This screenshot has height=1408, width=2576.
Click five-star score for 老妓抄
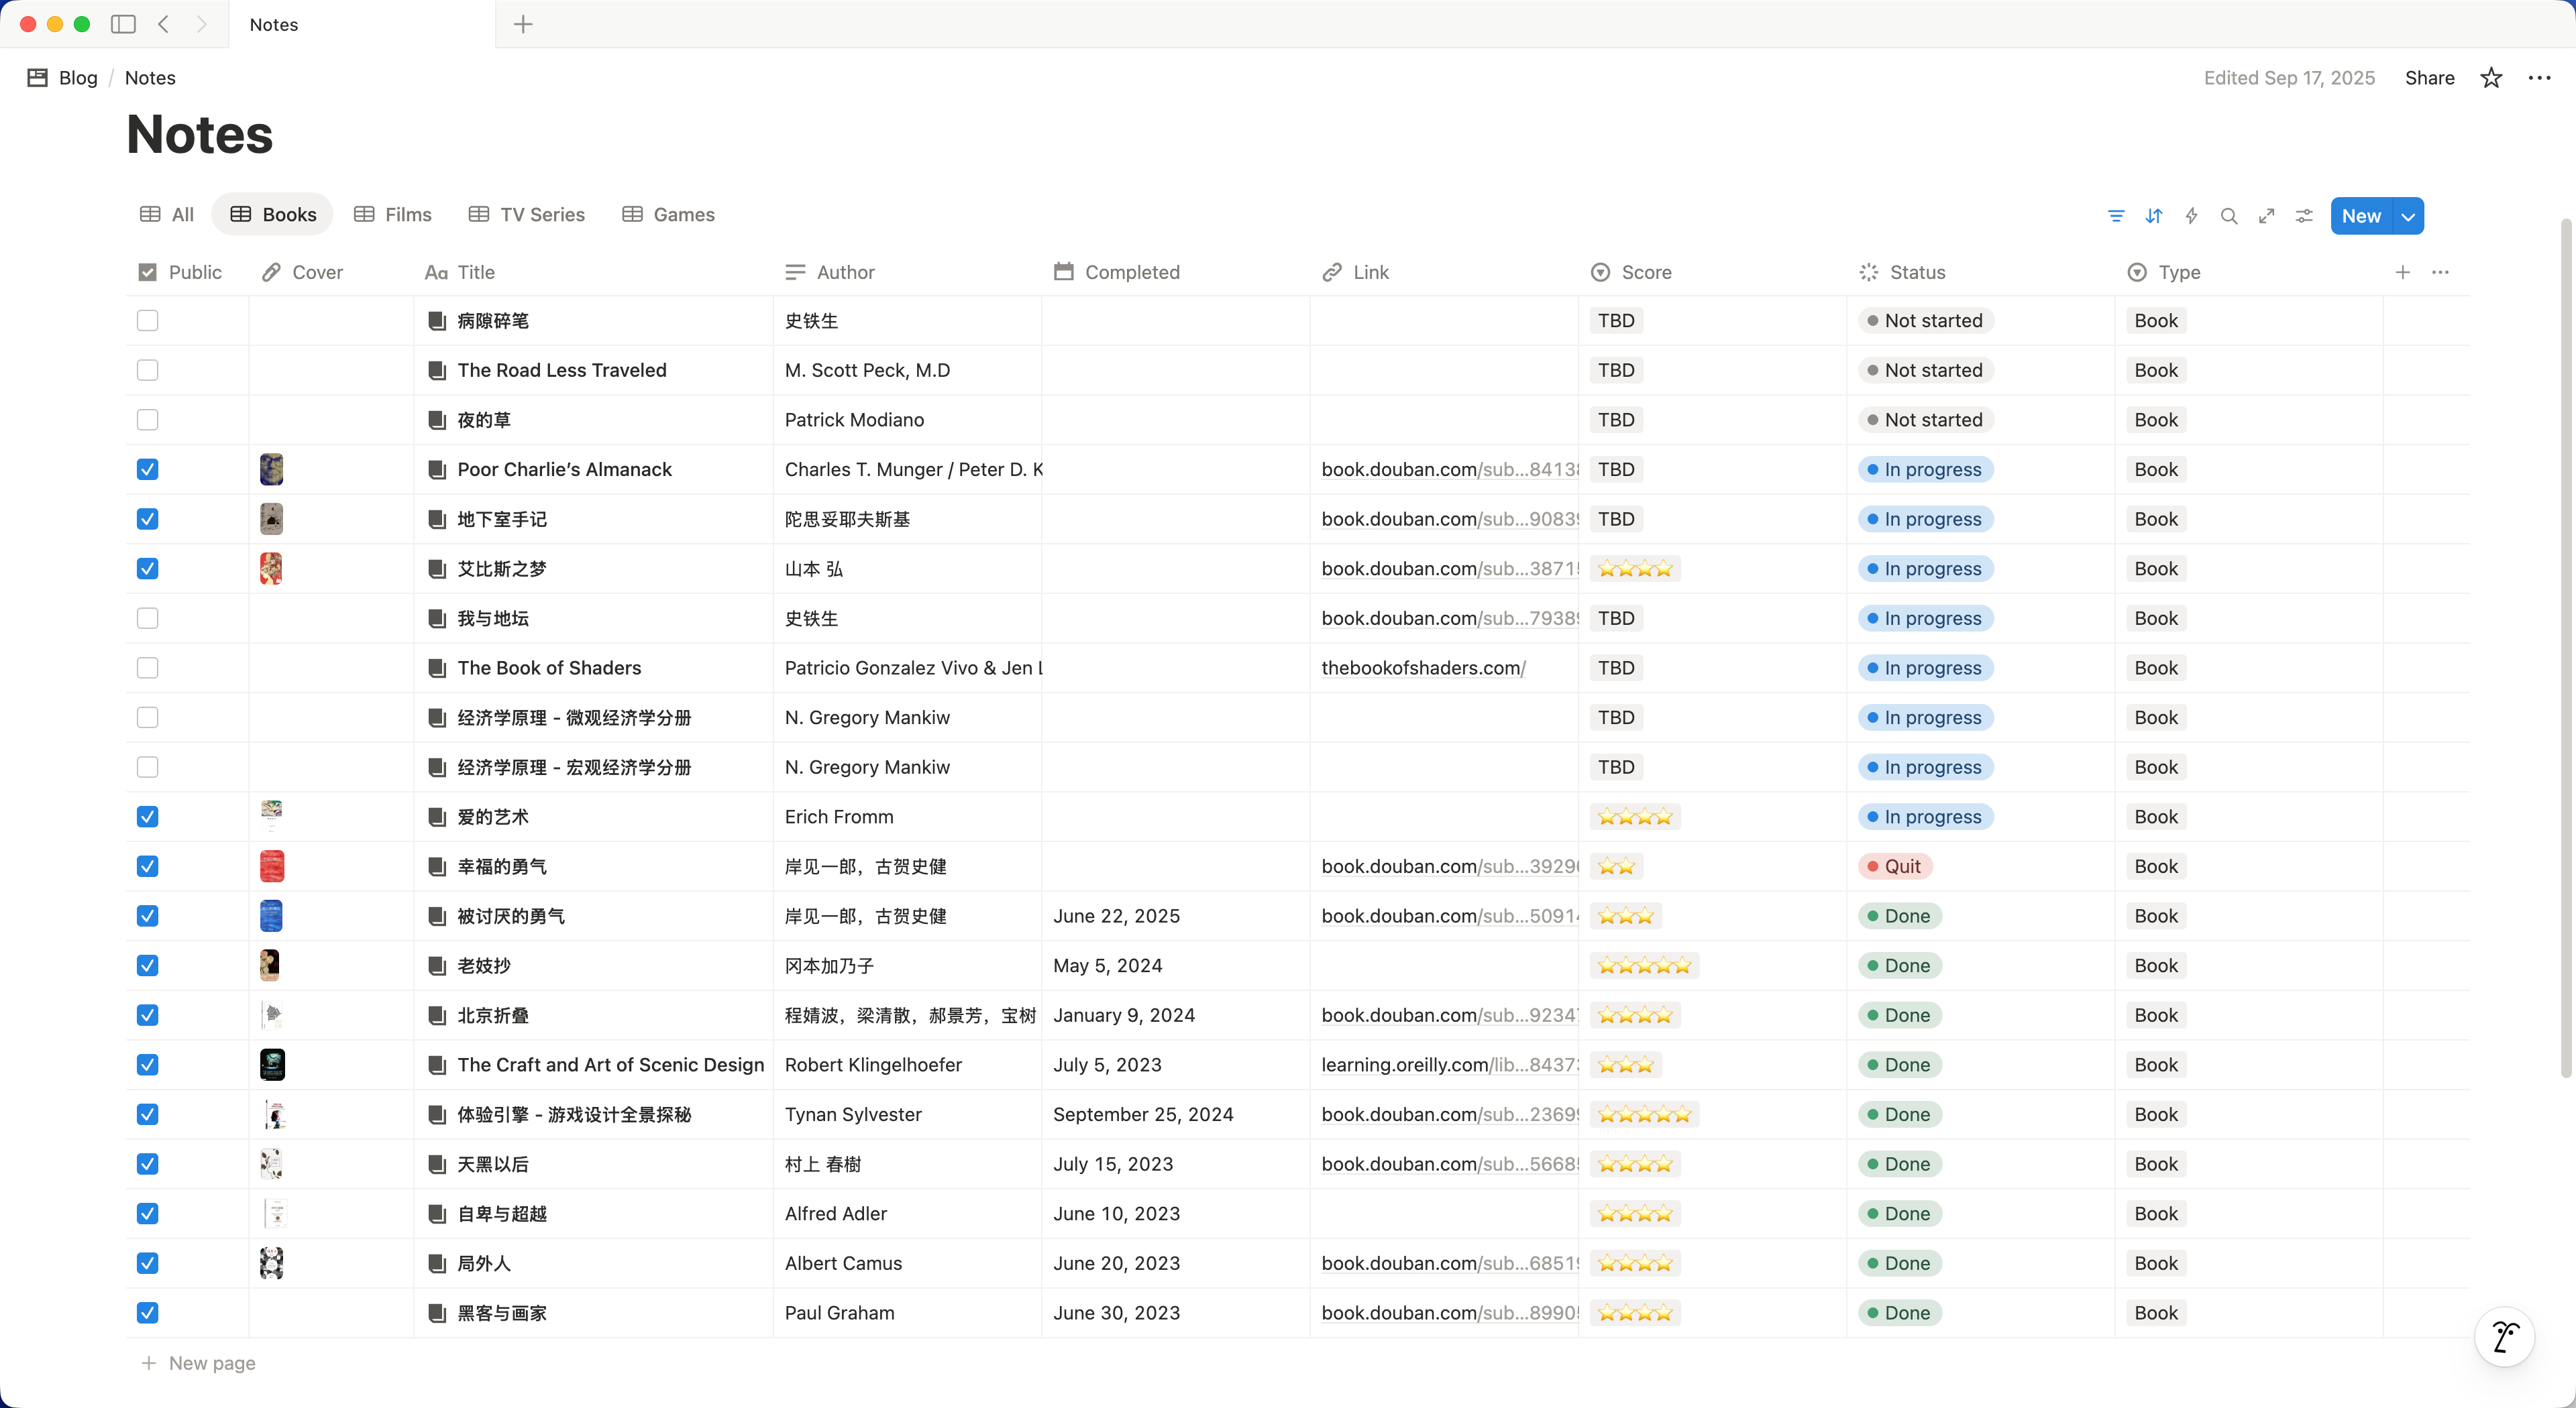click(x=1644, y=965)
